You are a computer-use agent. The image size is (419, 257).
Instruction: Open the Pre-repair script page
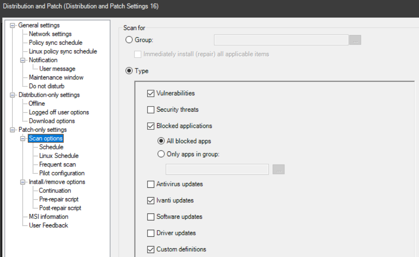point(59,199)
